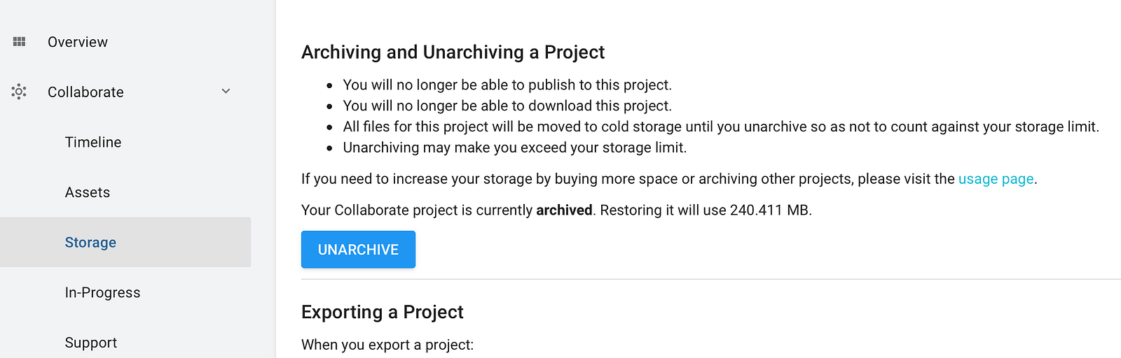Select the Storage sidebar item
Image resolution: width=1121 pixels, height=358 pixels.
click(90, 243)
